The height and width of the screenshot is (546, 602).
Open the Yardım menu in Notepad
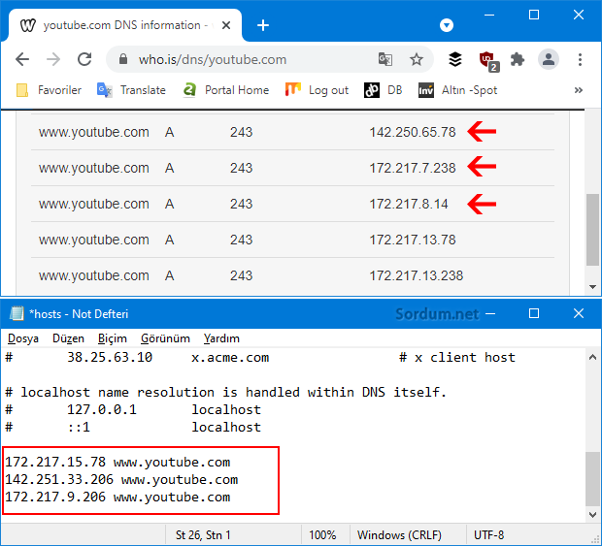pos(221,338)
